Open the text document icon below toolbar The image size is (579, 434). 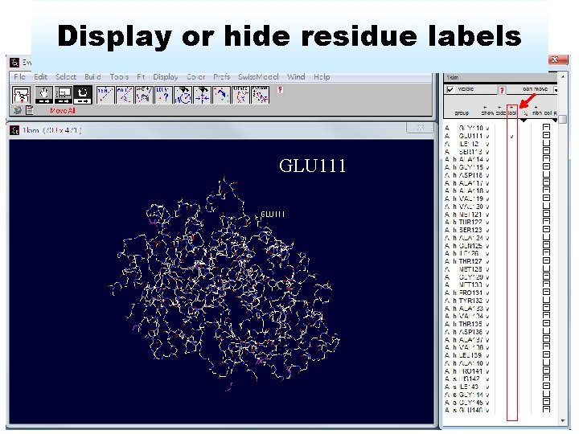(x=30, y=110)
